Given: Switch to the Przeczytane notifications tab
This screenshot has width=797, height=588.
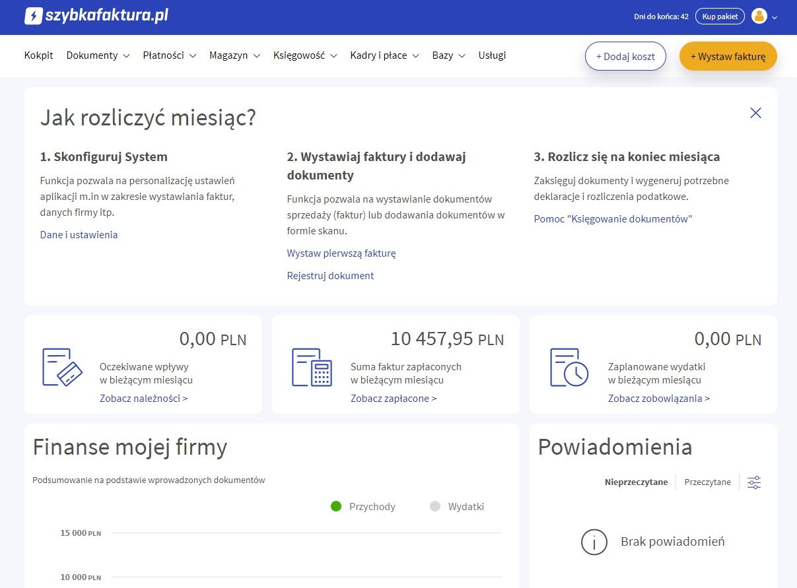Looking at the screenshot, I should pos(707,482).
